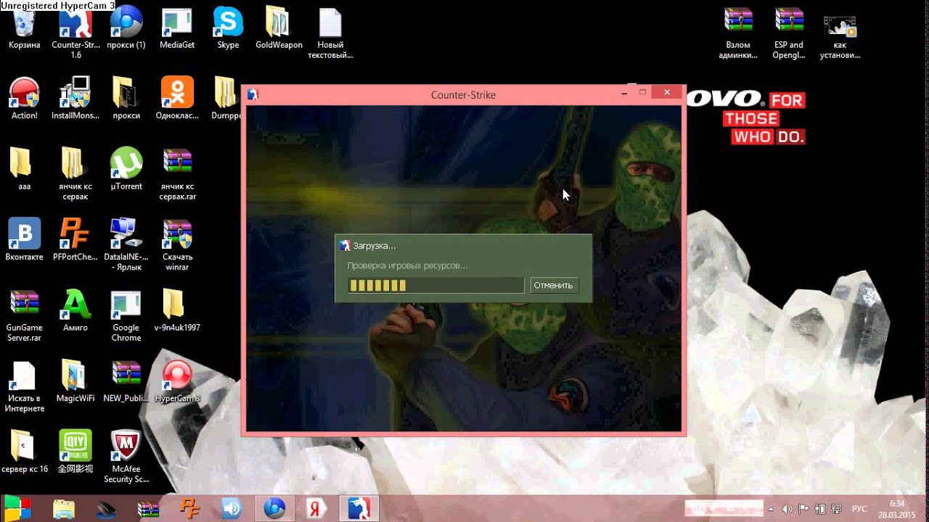Image resolution: width=929 pixels, height=522 pixels.
Task: Open the Dumpper folder icon
Action: pos(226,99)
